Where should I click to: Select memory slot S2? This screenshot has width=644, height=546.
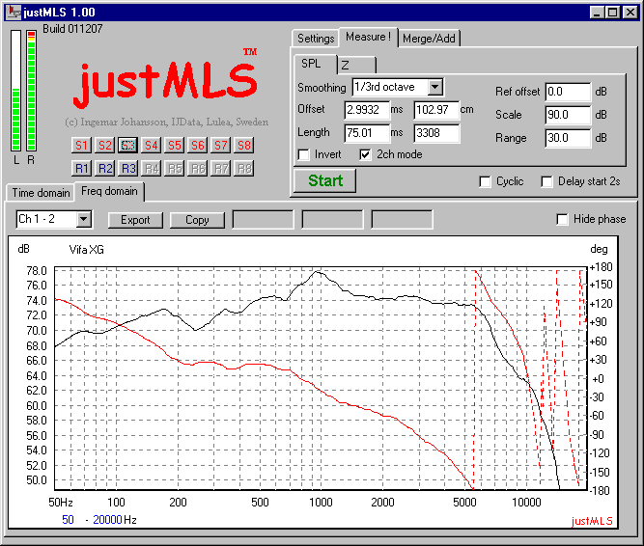104,146
